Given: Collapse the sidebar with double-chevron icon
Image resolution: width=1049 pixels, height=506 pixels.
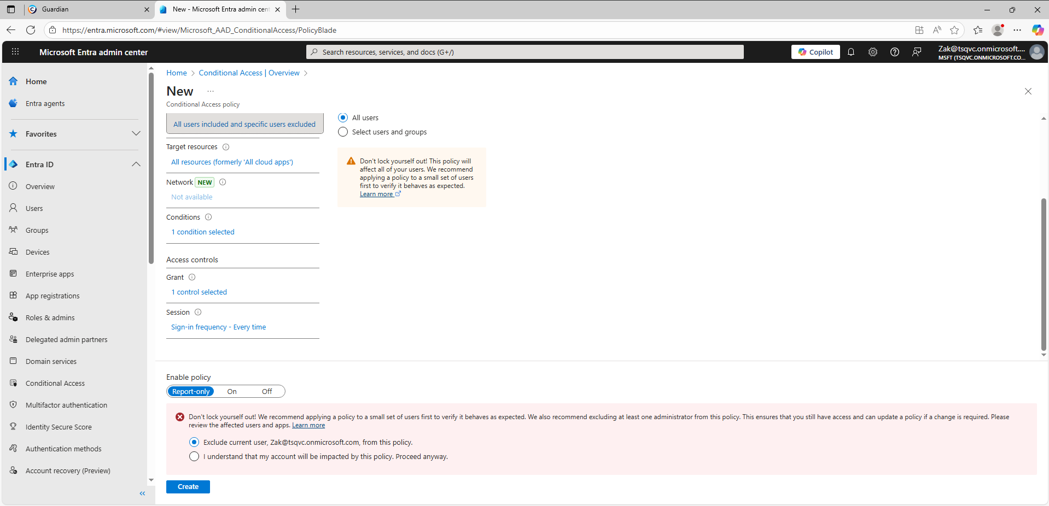Looking at the screenshot, I should click(142, 493).
